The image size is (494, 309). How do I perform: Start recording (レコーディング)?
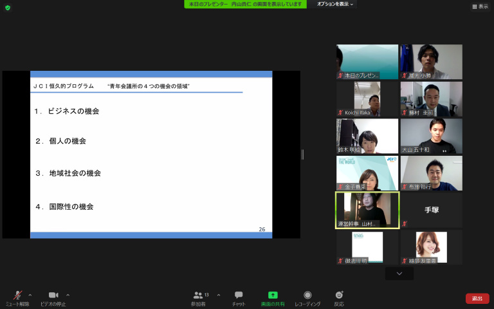pos(307,295)
